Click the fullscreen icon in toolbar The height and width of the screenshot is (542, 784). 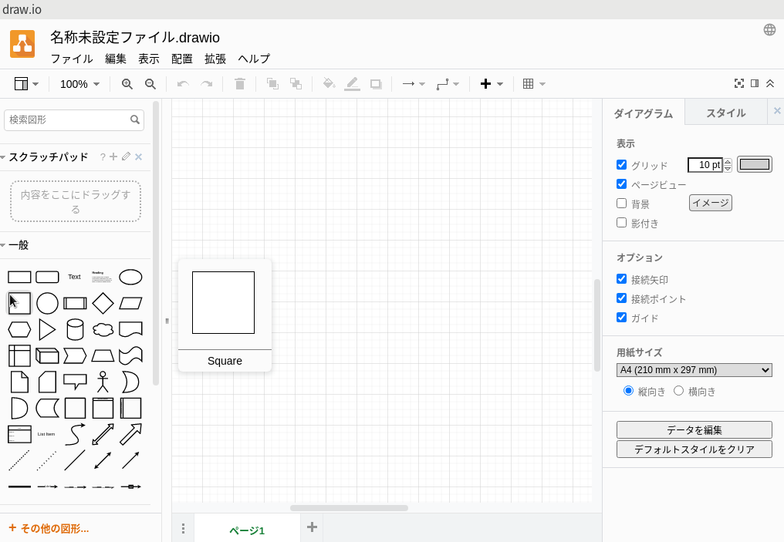(739, 83)
